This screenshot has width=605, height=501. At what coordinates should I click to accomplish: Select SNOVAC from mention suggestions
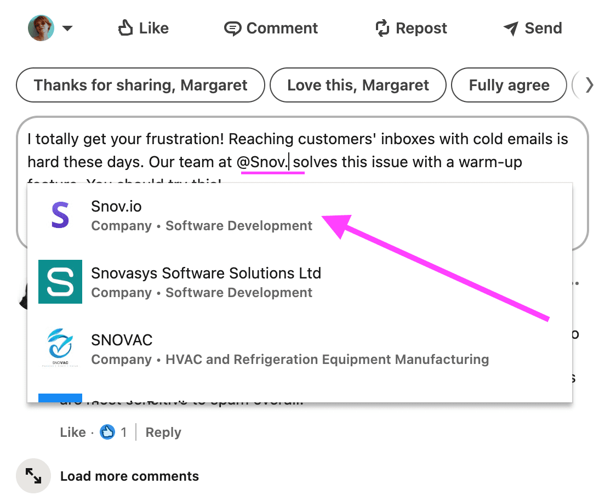[x=299, y=349]
